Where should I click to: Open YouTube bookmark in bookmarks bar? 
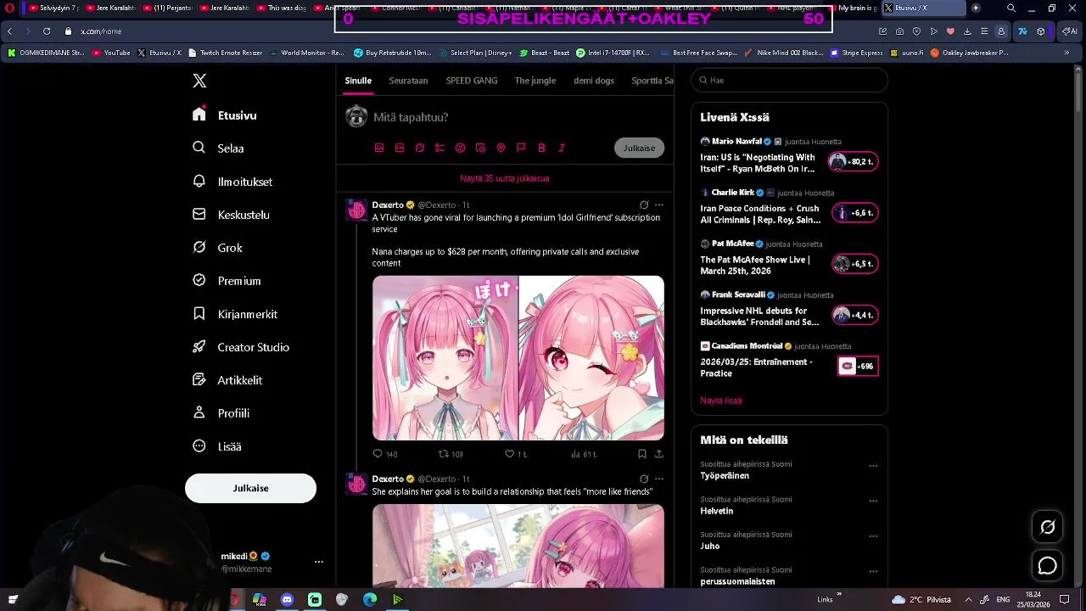(x=111, y=53)
